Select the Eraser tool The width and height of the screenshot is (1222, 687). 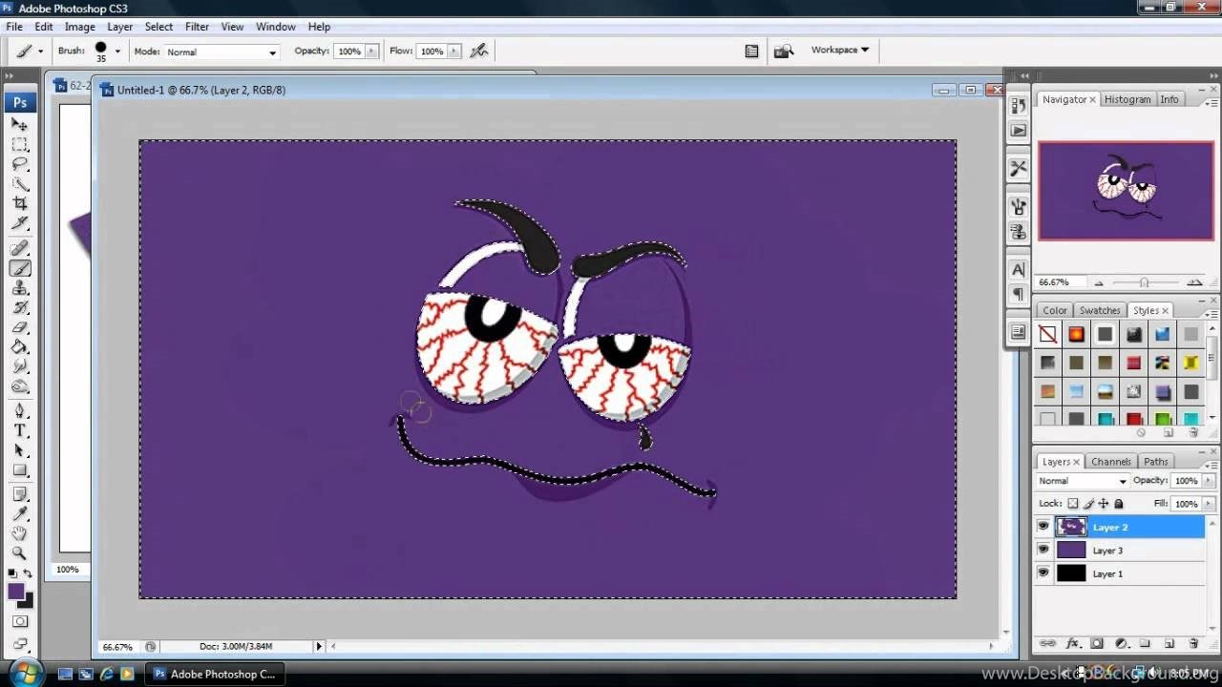[20, 327]
